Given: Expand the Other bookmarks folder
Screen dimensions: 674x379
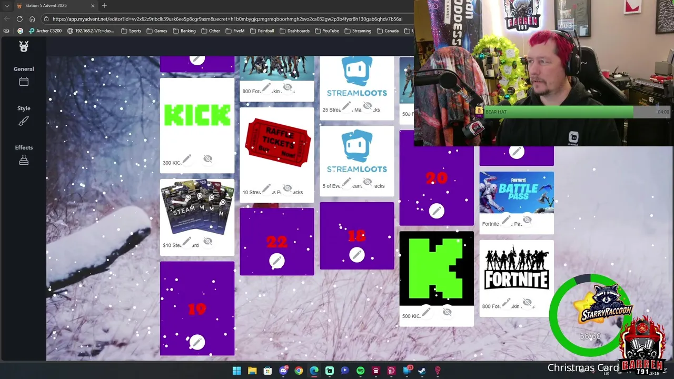Looking at the screenshot, I should [211, 31].
